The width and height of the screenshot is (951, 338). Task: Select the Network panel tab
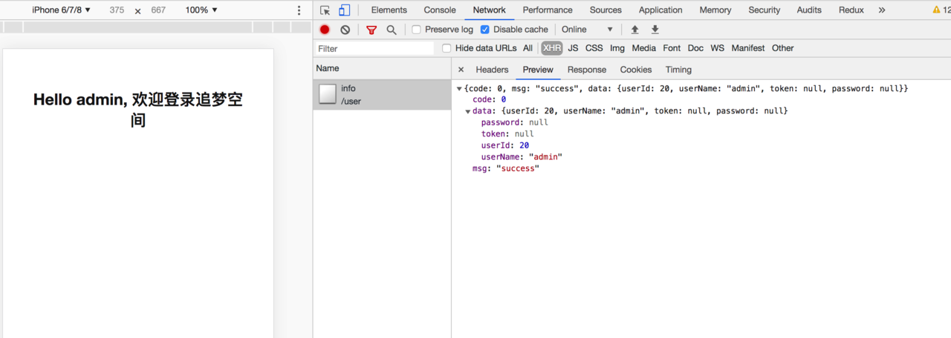[x=490, y=10]
